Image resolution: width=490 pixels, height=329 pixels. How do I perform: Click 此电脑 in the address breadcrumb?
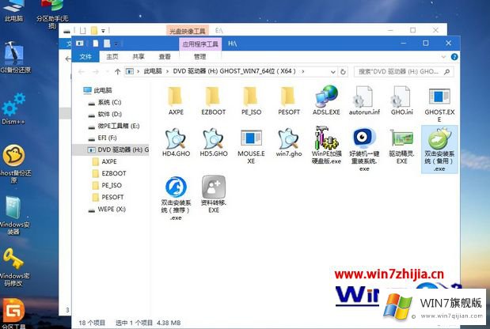tap(153, 71)
